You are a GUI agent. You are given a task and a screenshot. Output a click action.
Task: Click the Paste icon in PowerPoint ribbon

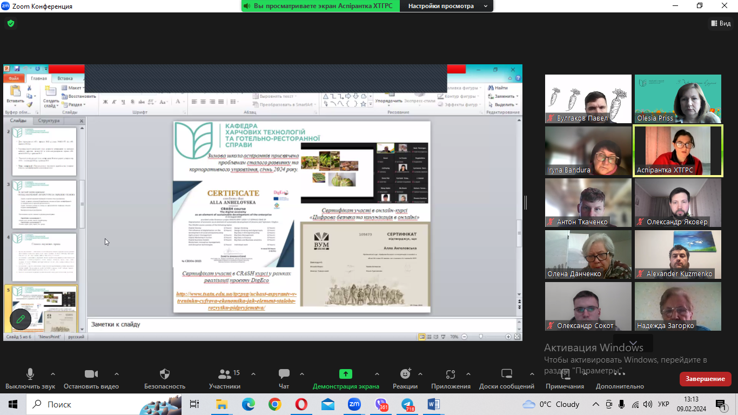(x=15, y=91)
